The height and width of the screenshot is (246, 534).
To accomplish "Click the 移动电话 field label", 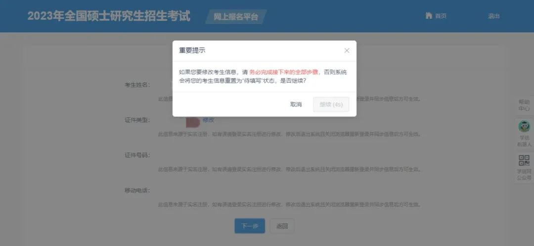I will click(137, 190).
